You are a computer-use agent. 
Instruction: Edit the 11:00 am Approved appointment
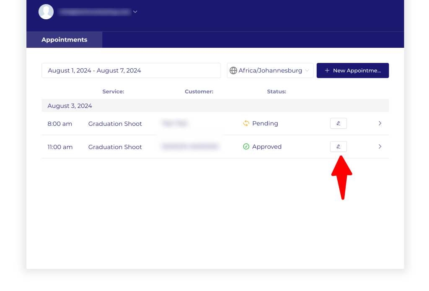point(338,147)
